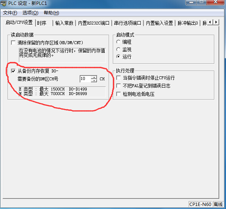Enable 清除保留的内存区域 (HR/DM/CNT) checkbox

click(x=13, y=43)
